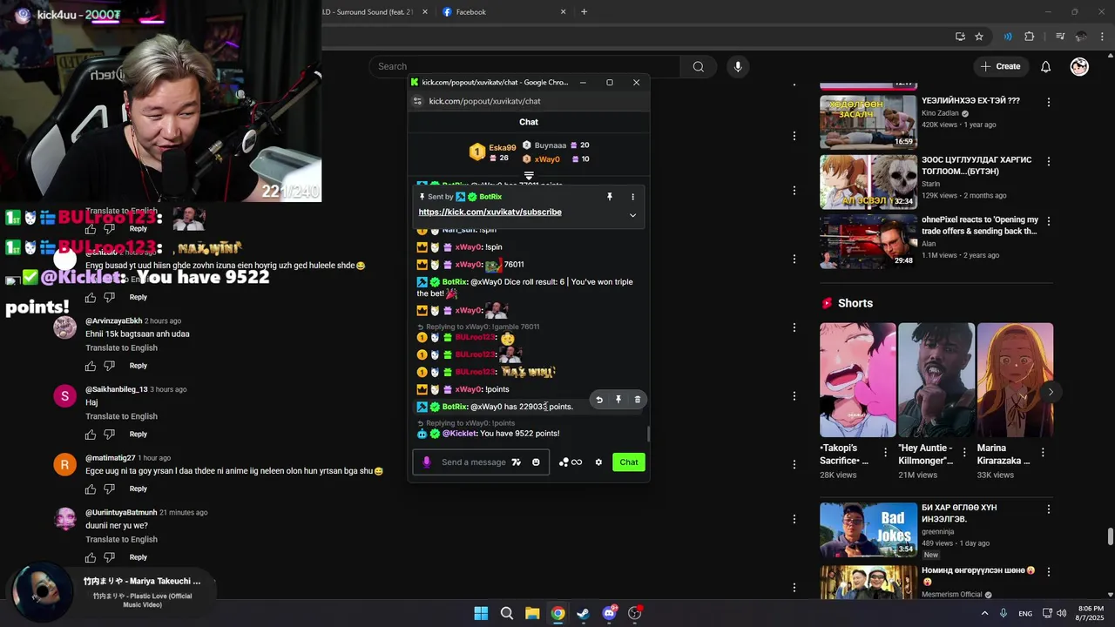Reply to Saikhanbileg_13's comment
This screenshot has height=627, width=1115.
pyautogui.click(x=139, y=435)
